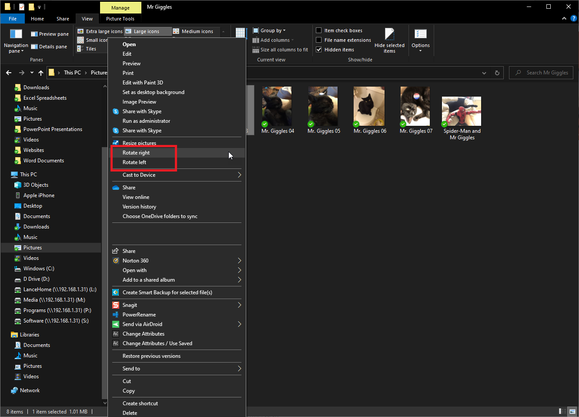Open the File ribbon tab
Viewport: 579px width, 417px height.
pos(13,19)
